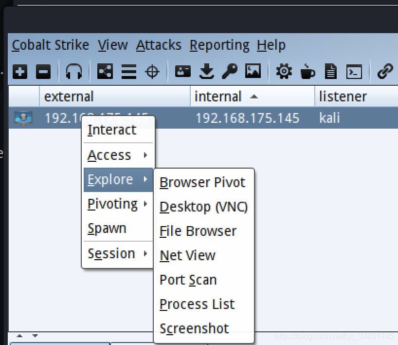This screenshot has width=398, height=345.
Task: Open File Browser from the submenu
Action: 204,231
